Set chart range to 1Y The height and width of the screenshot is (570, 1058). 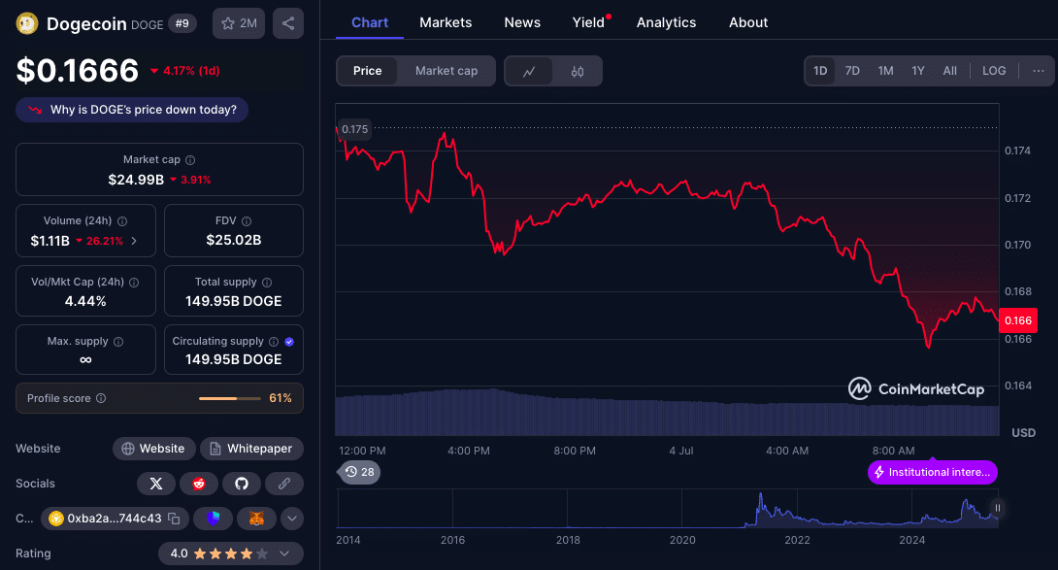(x=917, y=70)
